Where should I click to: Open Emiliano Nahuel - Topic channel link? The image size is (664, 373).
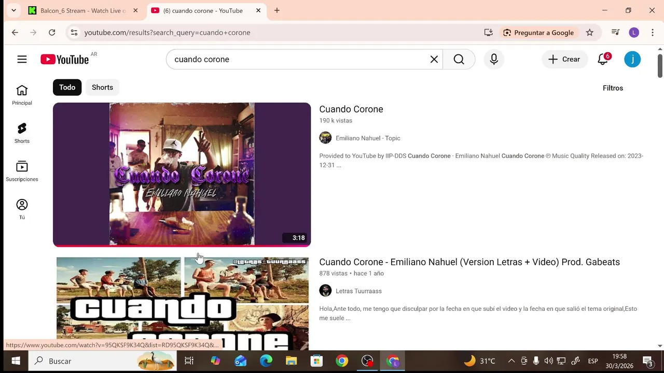pos(368,138)
